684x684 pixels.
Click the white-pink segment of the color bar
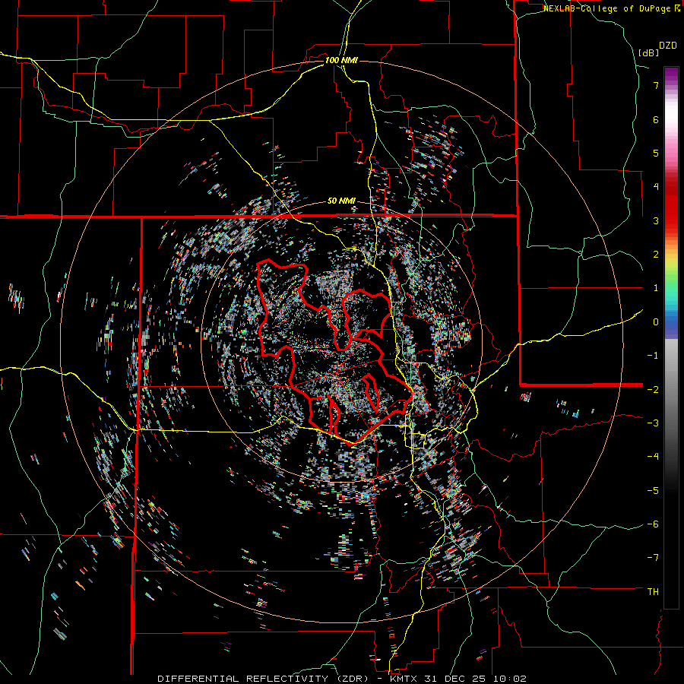pyautogui.click(x=671, y=120)
